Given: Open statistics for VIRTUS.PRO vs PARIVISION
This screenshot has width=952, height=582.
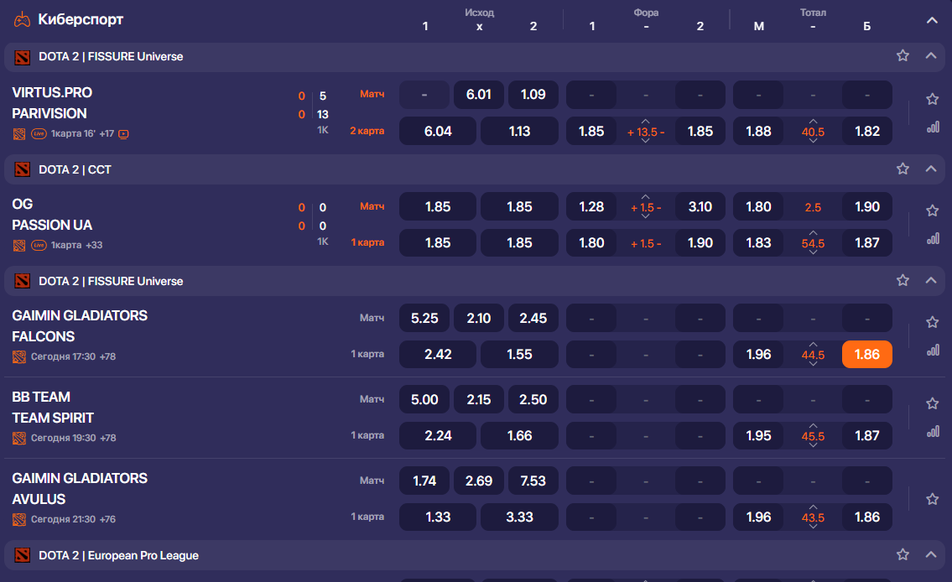Looking at the screenshot, I should (x=934, y=127).
